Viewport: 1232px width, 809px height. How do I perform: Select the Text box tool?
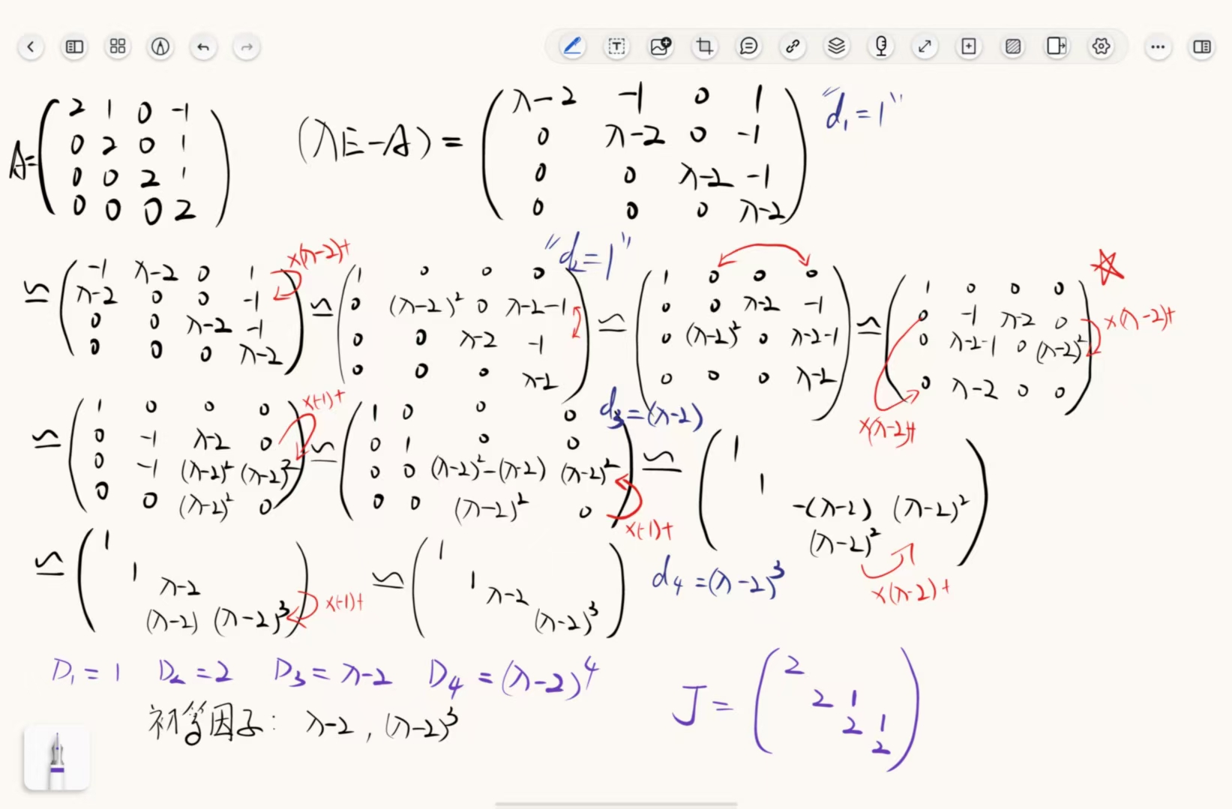(616, 46)
